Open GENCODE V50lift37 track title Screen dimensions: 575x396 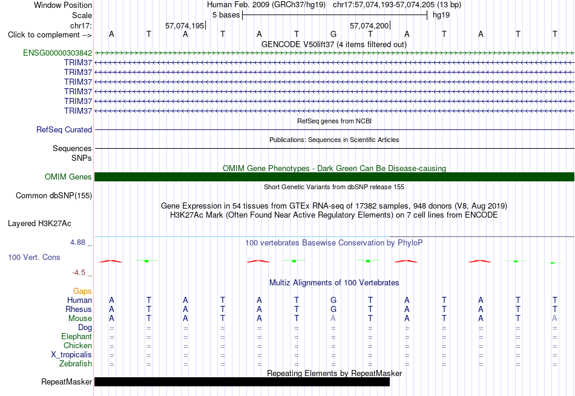[x=334, y=44]
